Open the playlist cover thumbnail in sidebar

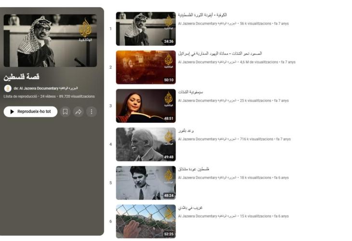(50, 40)
